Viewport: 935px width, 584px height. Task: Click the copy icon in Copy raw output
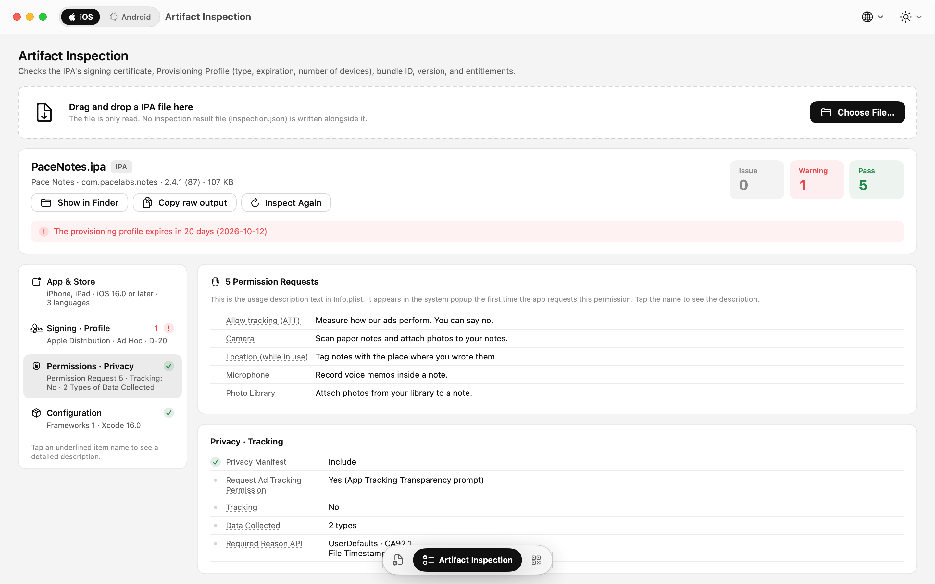pyautogui.click(x=147, y=203)
